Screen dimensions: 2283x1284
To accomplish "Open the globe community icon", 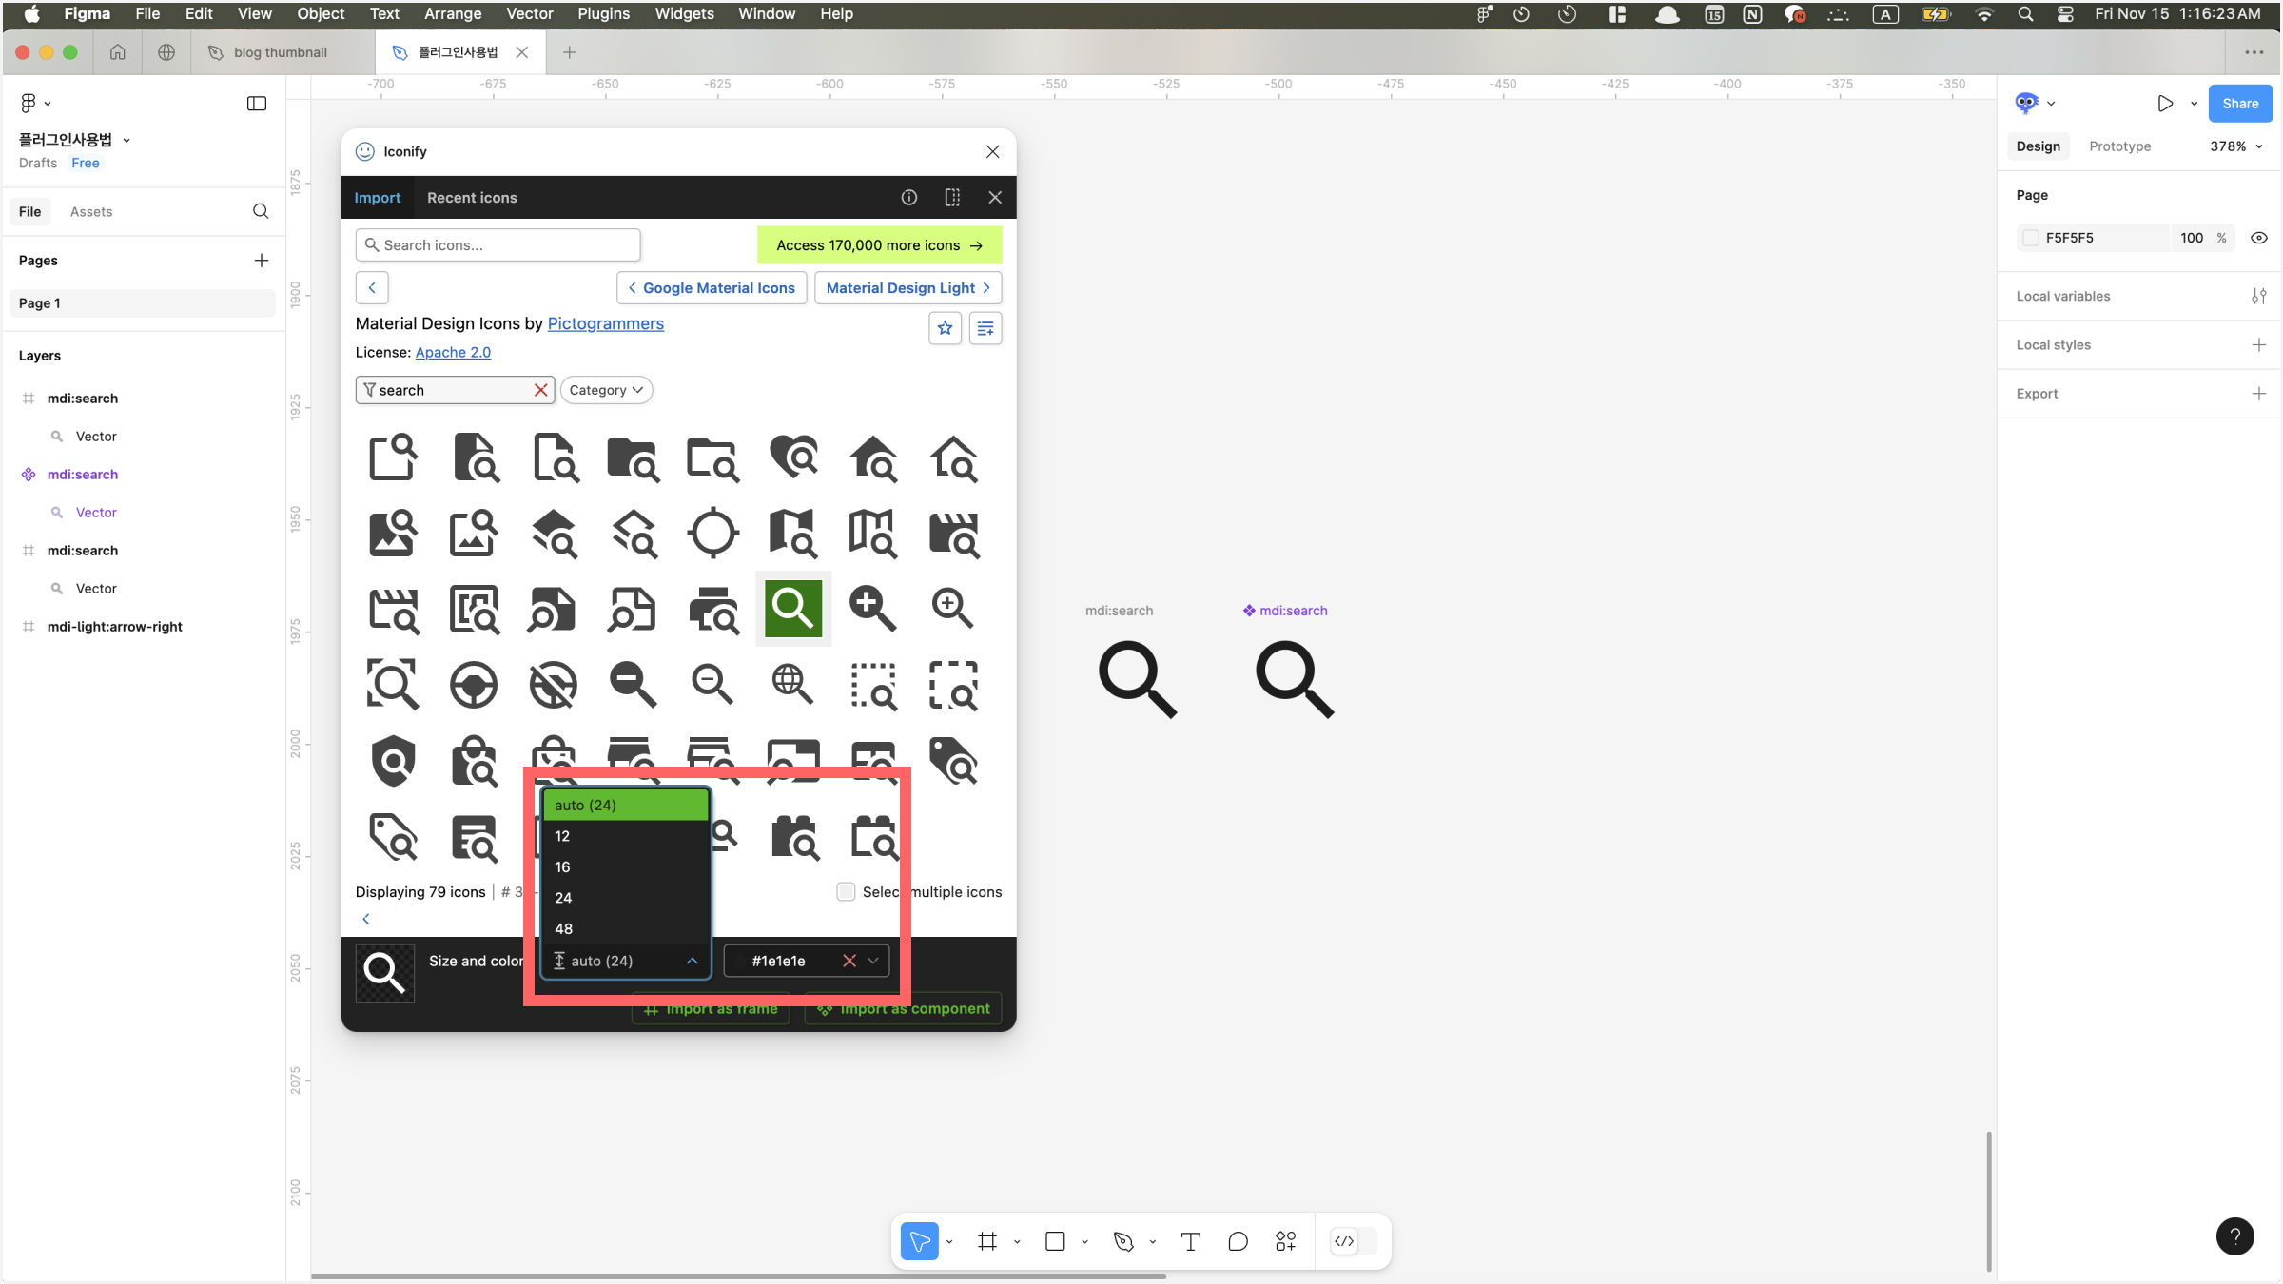I will (166, 52).
